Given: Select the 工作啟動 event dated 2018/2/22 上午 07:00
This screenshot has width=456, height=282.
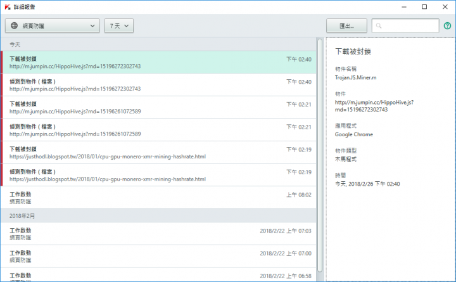Looking at the screenshot, I should point(158,257).
